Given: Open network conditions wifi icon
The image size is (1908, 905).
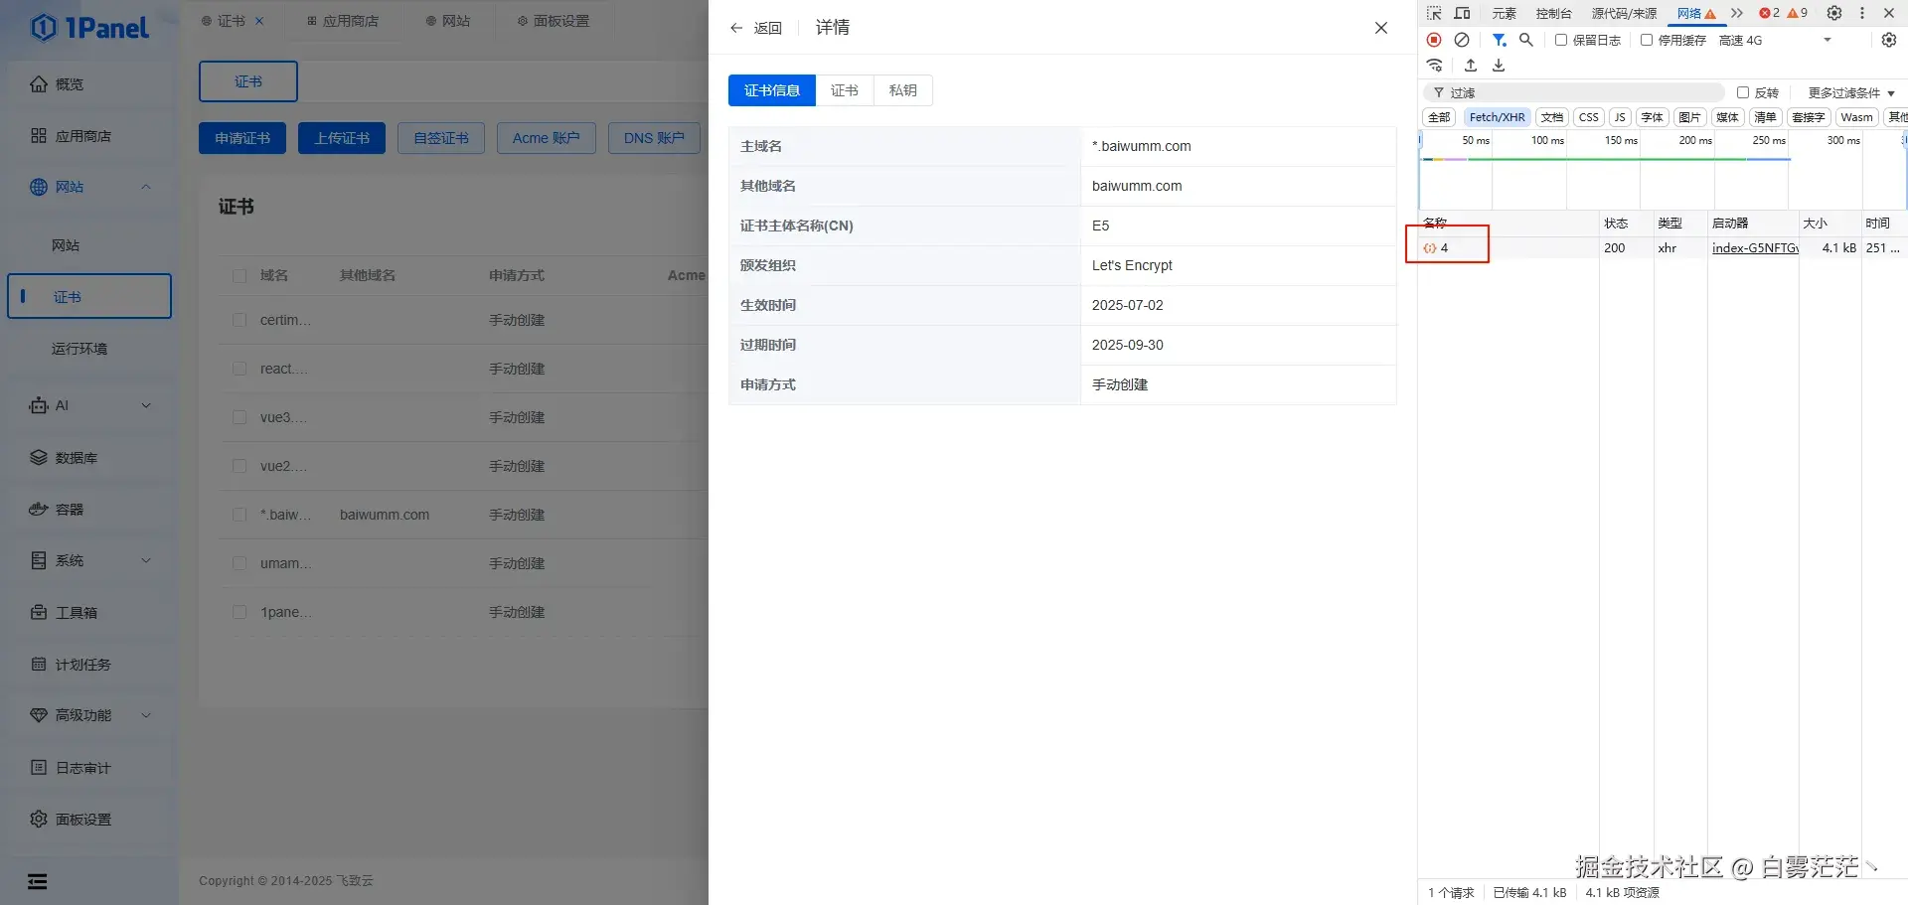Looking at the screenshot, I should point(1434,66).
